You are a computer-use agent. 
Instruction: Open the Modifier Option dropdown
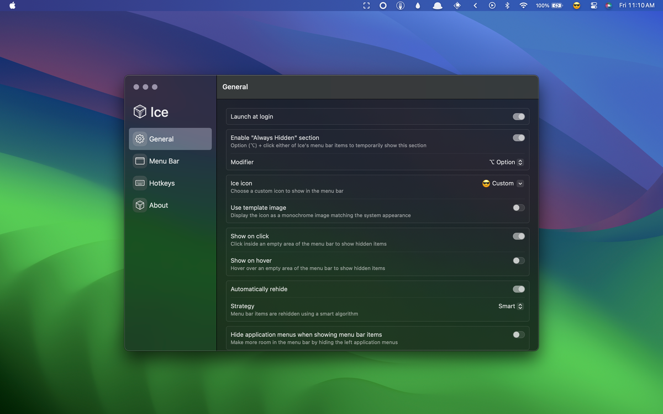[x=506, y=162]
